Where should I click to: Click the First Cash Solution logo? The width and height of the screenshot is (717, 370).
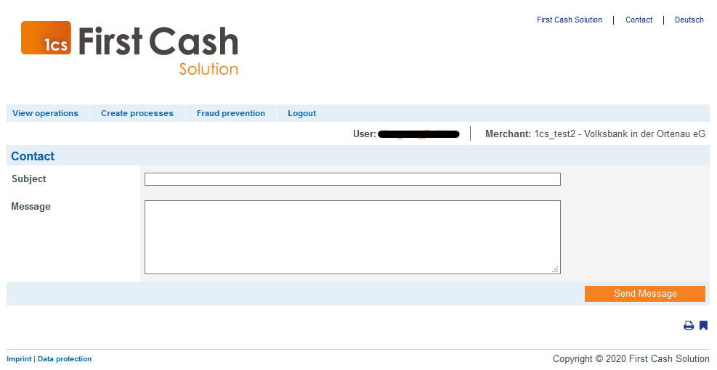point(129,48)
